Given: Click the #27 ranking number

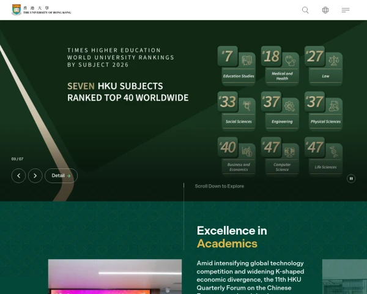Looking at the screenshot, I should coord(314,56).
